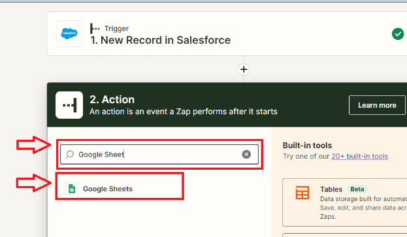Viewport: 407px width, 237px height.
Task: Click the Built-in tools heading
Action: point(307,146)
